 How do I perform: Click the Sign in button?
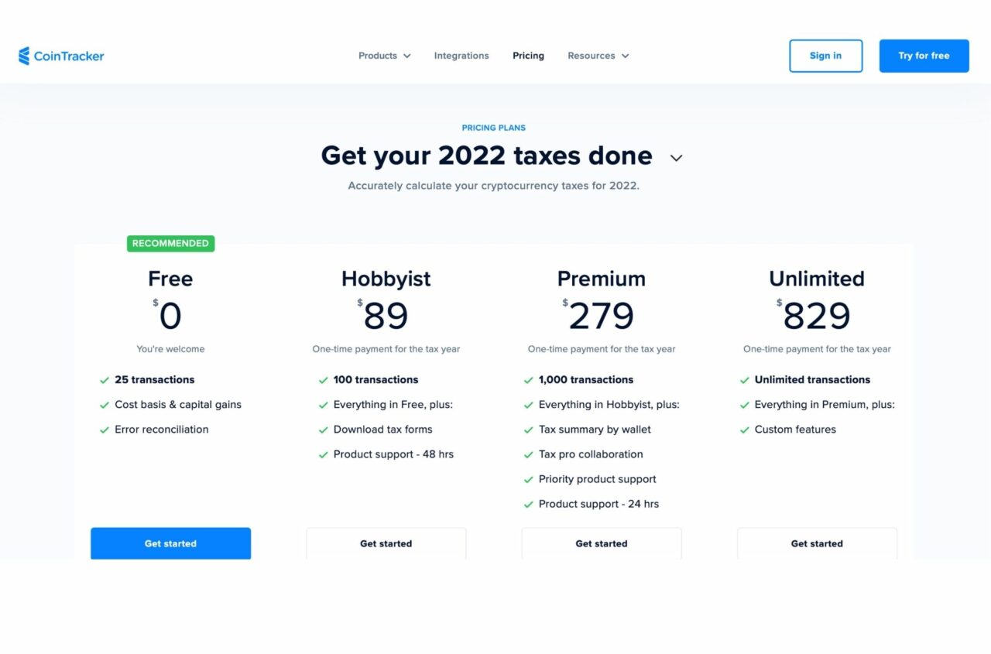tap(825, 55)
